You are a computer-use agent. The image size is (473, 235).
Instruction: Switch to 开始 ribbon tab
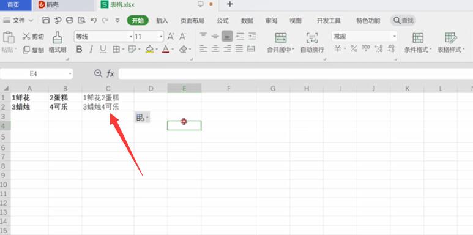pyautogui.click(x=138, y=21)
